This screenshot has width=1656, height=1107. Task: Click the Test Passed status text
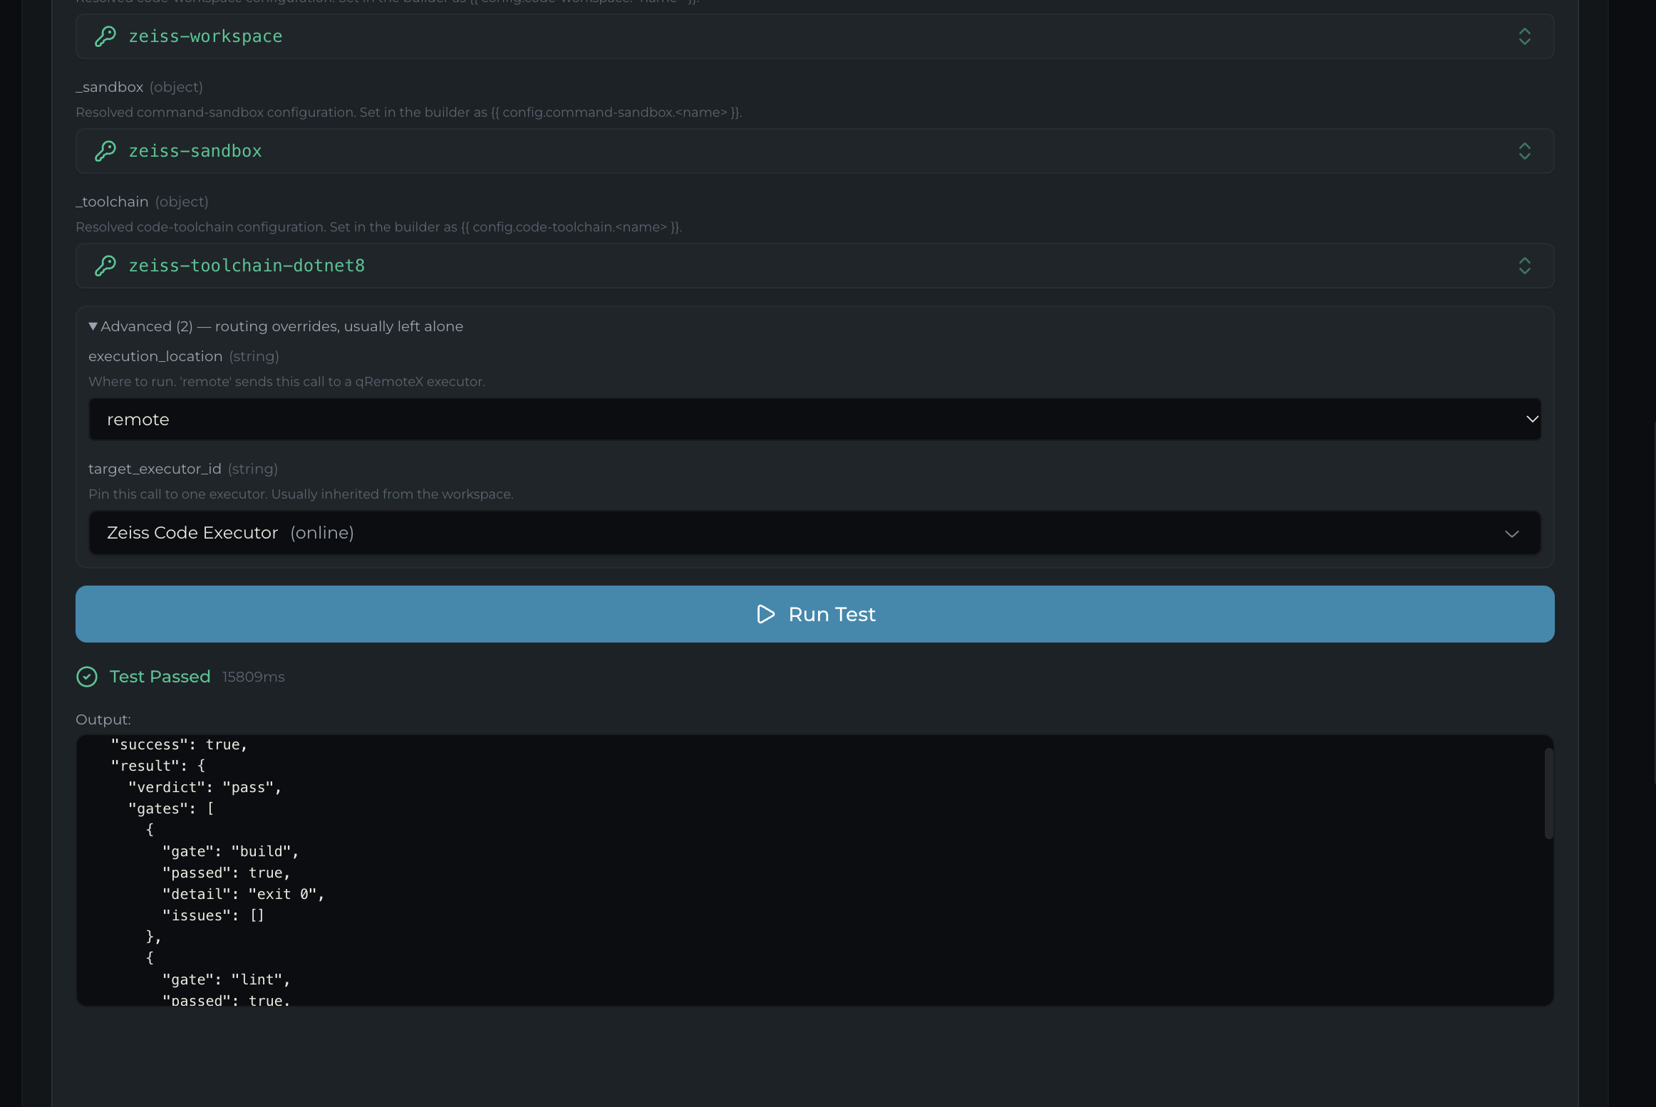click(160, 677)
